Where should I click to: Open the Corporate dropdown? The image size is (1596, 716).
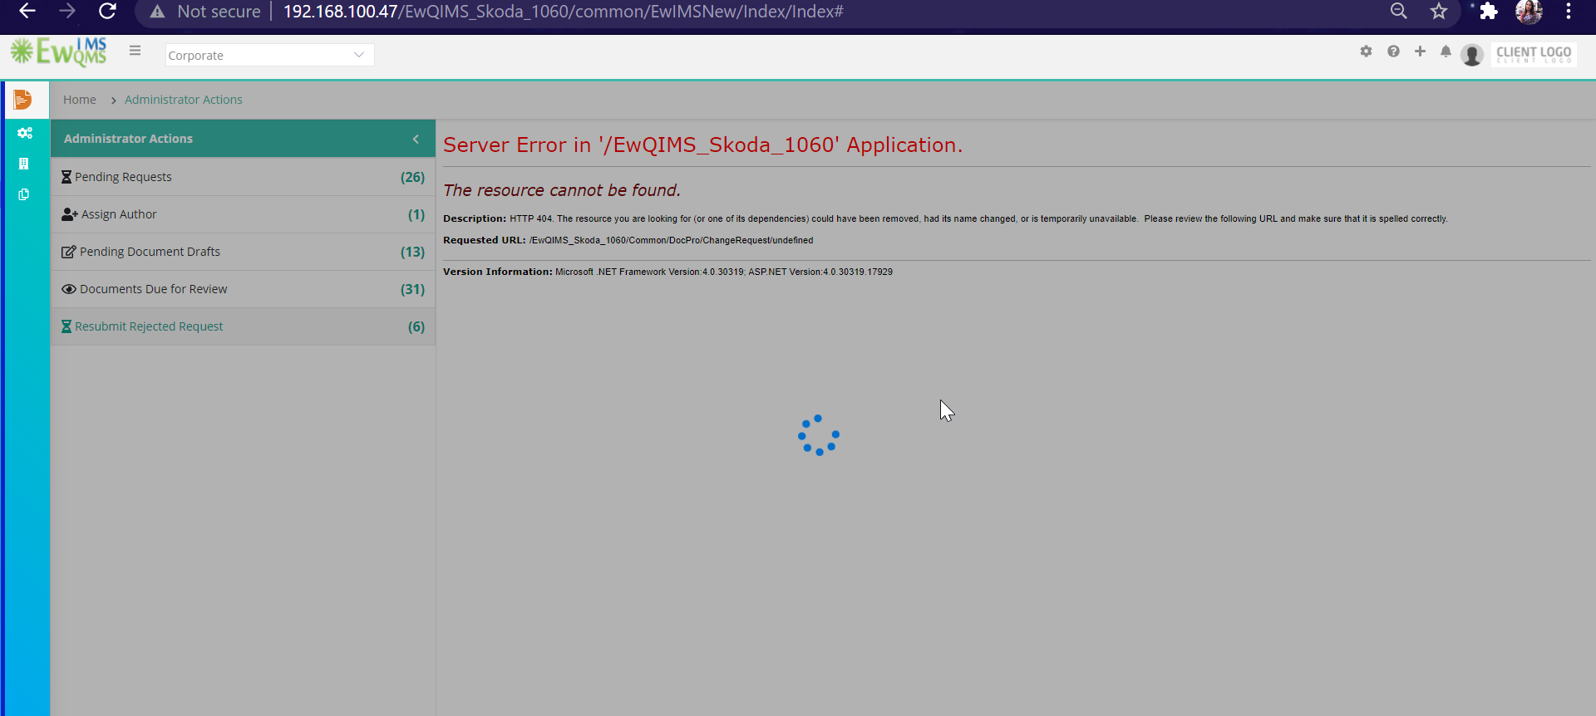coord(269,55)
